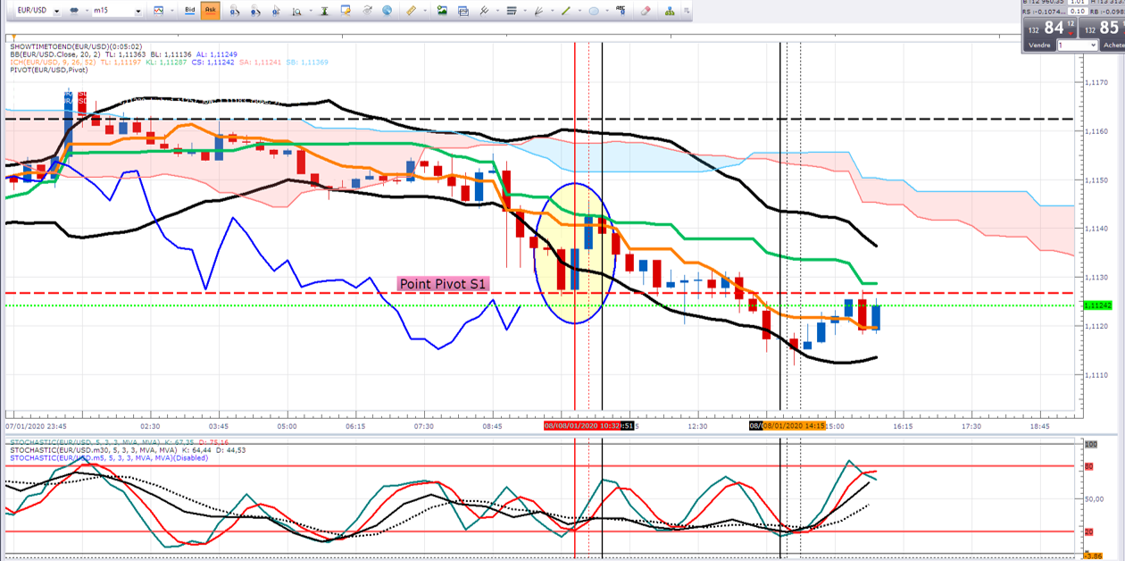Expand the pitchfork tool dropdown arrow
Viewport: 1125px width, 561px height.
(497, 11)
